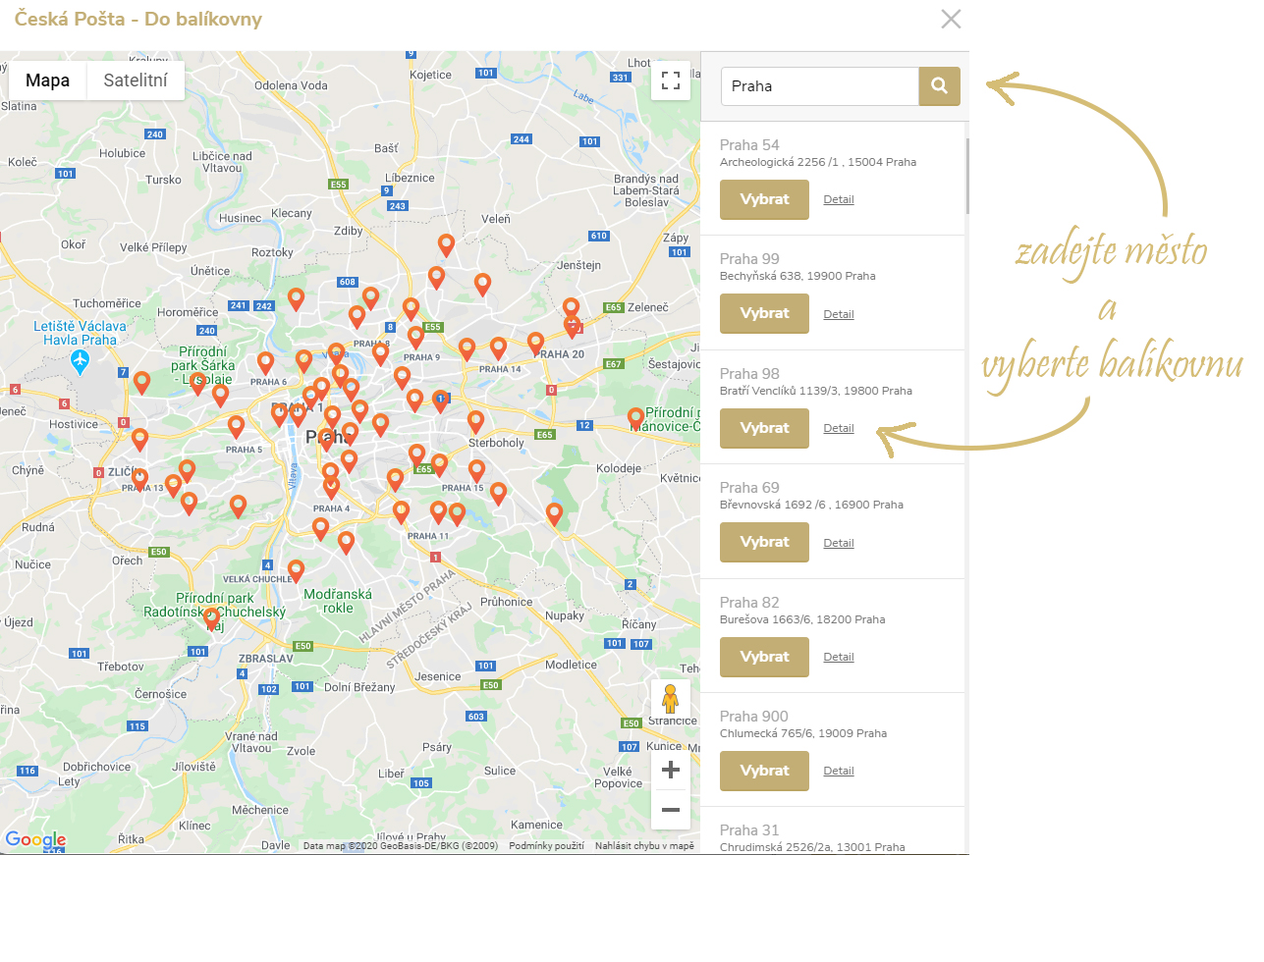Click the Černošice label on map
1264x962 pixels.
(161, 694)
